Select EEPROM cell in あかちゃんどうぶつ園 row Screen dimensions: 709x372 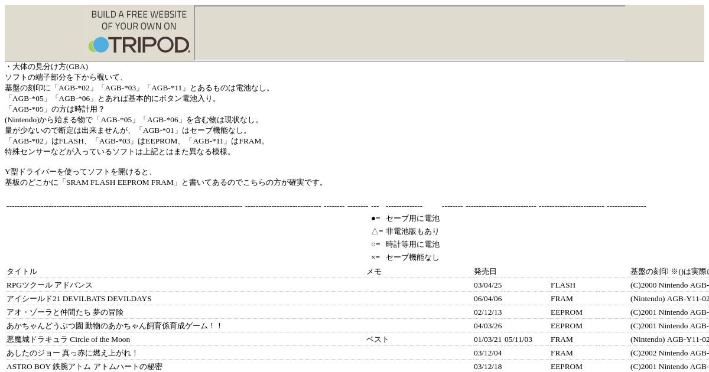[567, 326]
